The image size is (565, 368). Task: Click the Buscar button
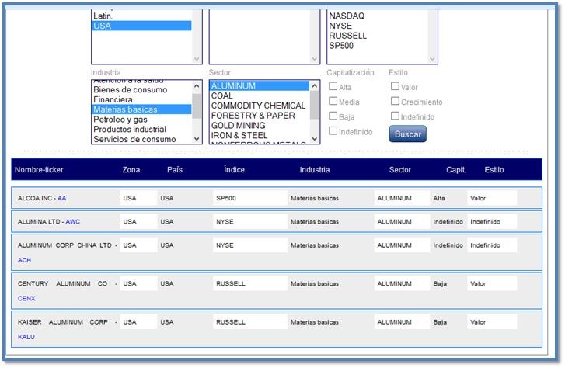(x=407, y=134)
